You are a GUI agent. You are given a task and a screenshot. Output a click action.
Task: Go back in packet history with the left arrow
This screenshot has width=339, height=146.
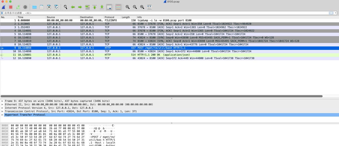point(73,7)
